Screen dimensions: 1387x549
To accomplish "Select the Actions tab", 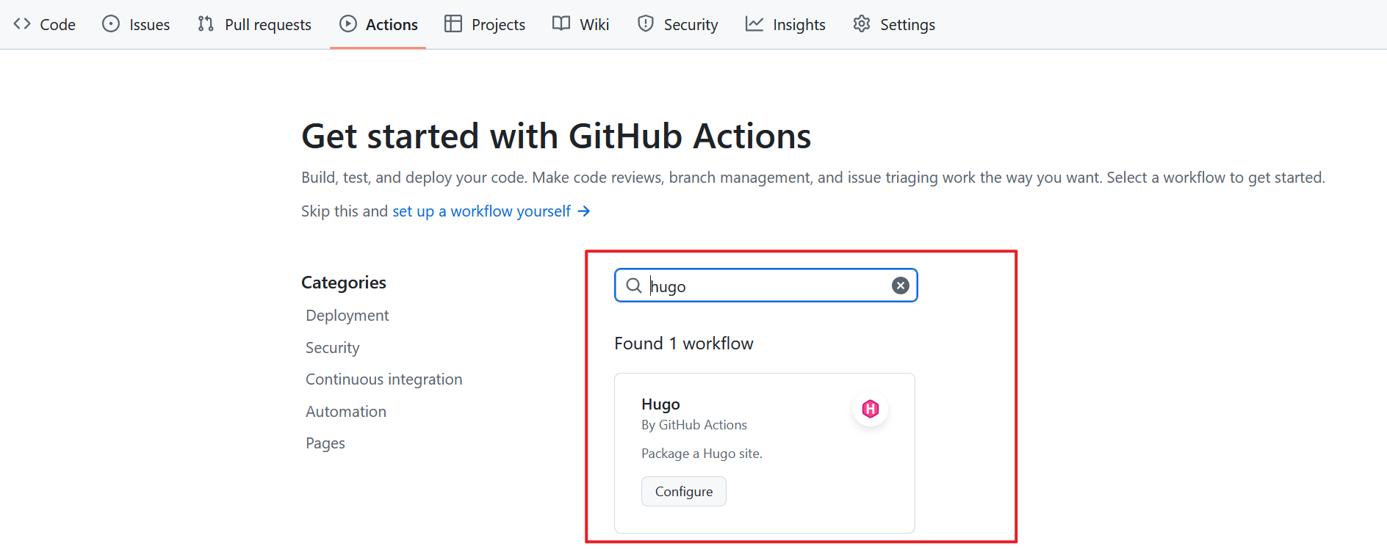I will (378, 24).
